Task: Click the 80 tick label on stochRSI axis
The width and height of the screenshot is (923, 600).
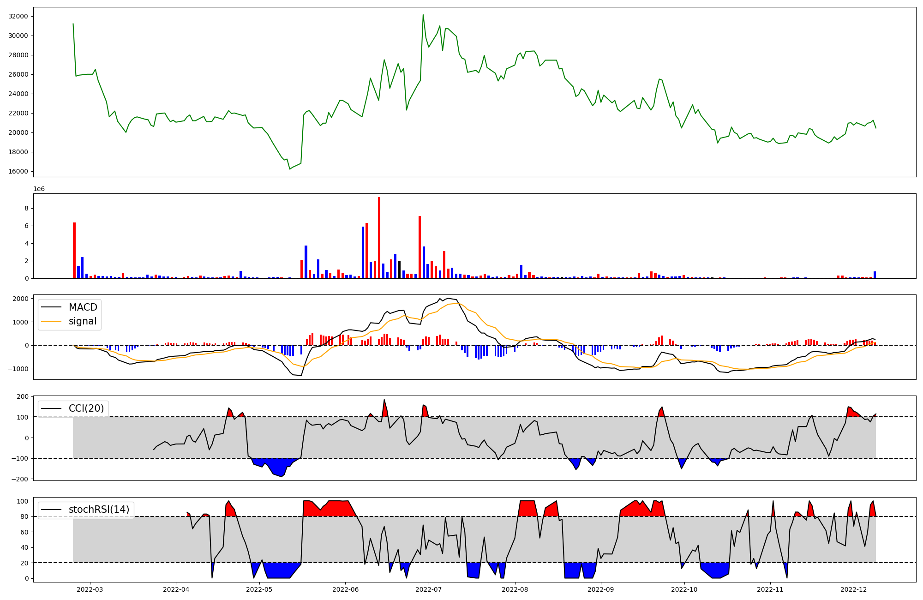Action: pos(24,516)
